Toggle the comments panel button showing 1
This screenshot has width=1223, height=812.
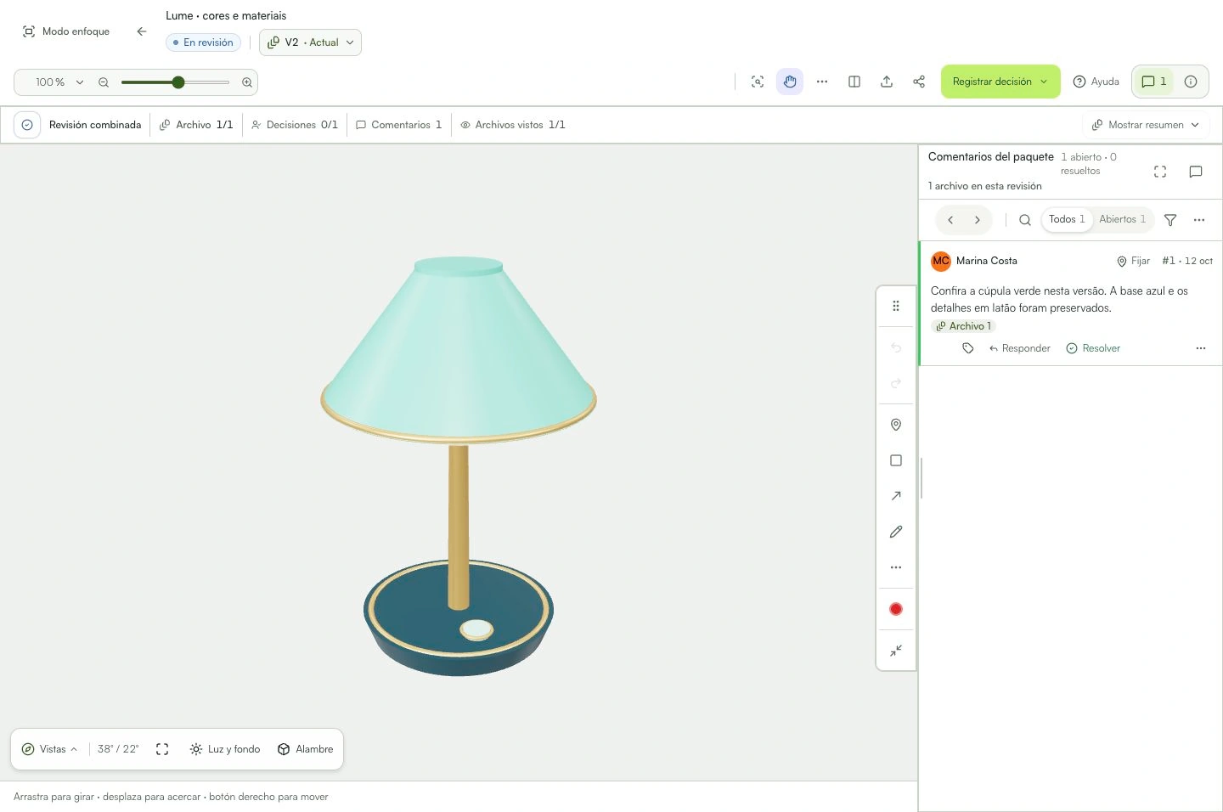click(1153, 82)
